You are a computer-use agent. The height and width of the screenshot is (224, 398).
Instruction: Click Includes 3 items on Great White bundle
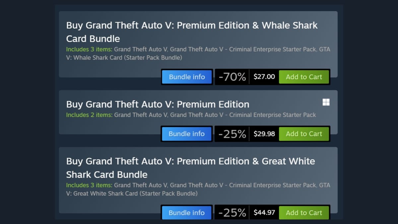pos(88,185)
